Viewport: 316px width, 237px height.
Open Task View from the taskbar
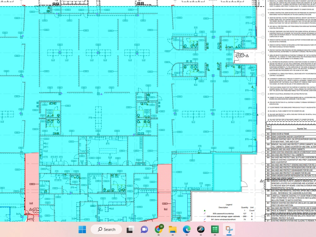pos(130,229)
